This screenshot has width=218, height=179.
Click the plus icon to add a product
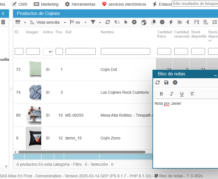click(134, 22)
